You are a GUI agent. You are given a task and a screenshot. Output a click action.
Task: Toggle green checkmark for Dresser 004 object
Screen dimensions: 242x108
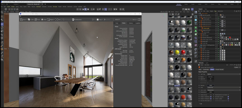219,41
